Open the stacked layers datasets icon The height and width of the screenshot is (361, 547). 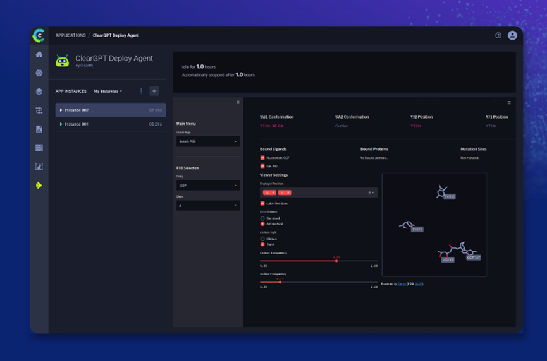[39, 92]
